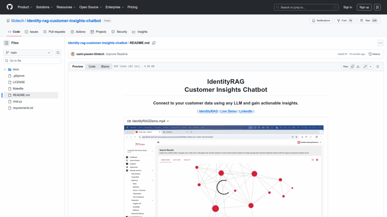The width and height of the screenshot is (387, 217).
Task: View the file History
Action: pos(374,54)
